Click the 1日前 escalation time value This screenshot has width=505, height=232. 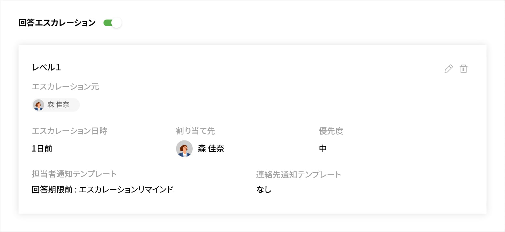42,149
